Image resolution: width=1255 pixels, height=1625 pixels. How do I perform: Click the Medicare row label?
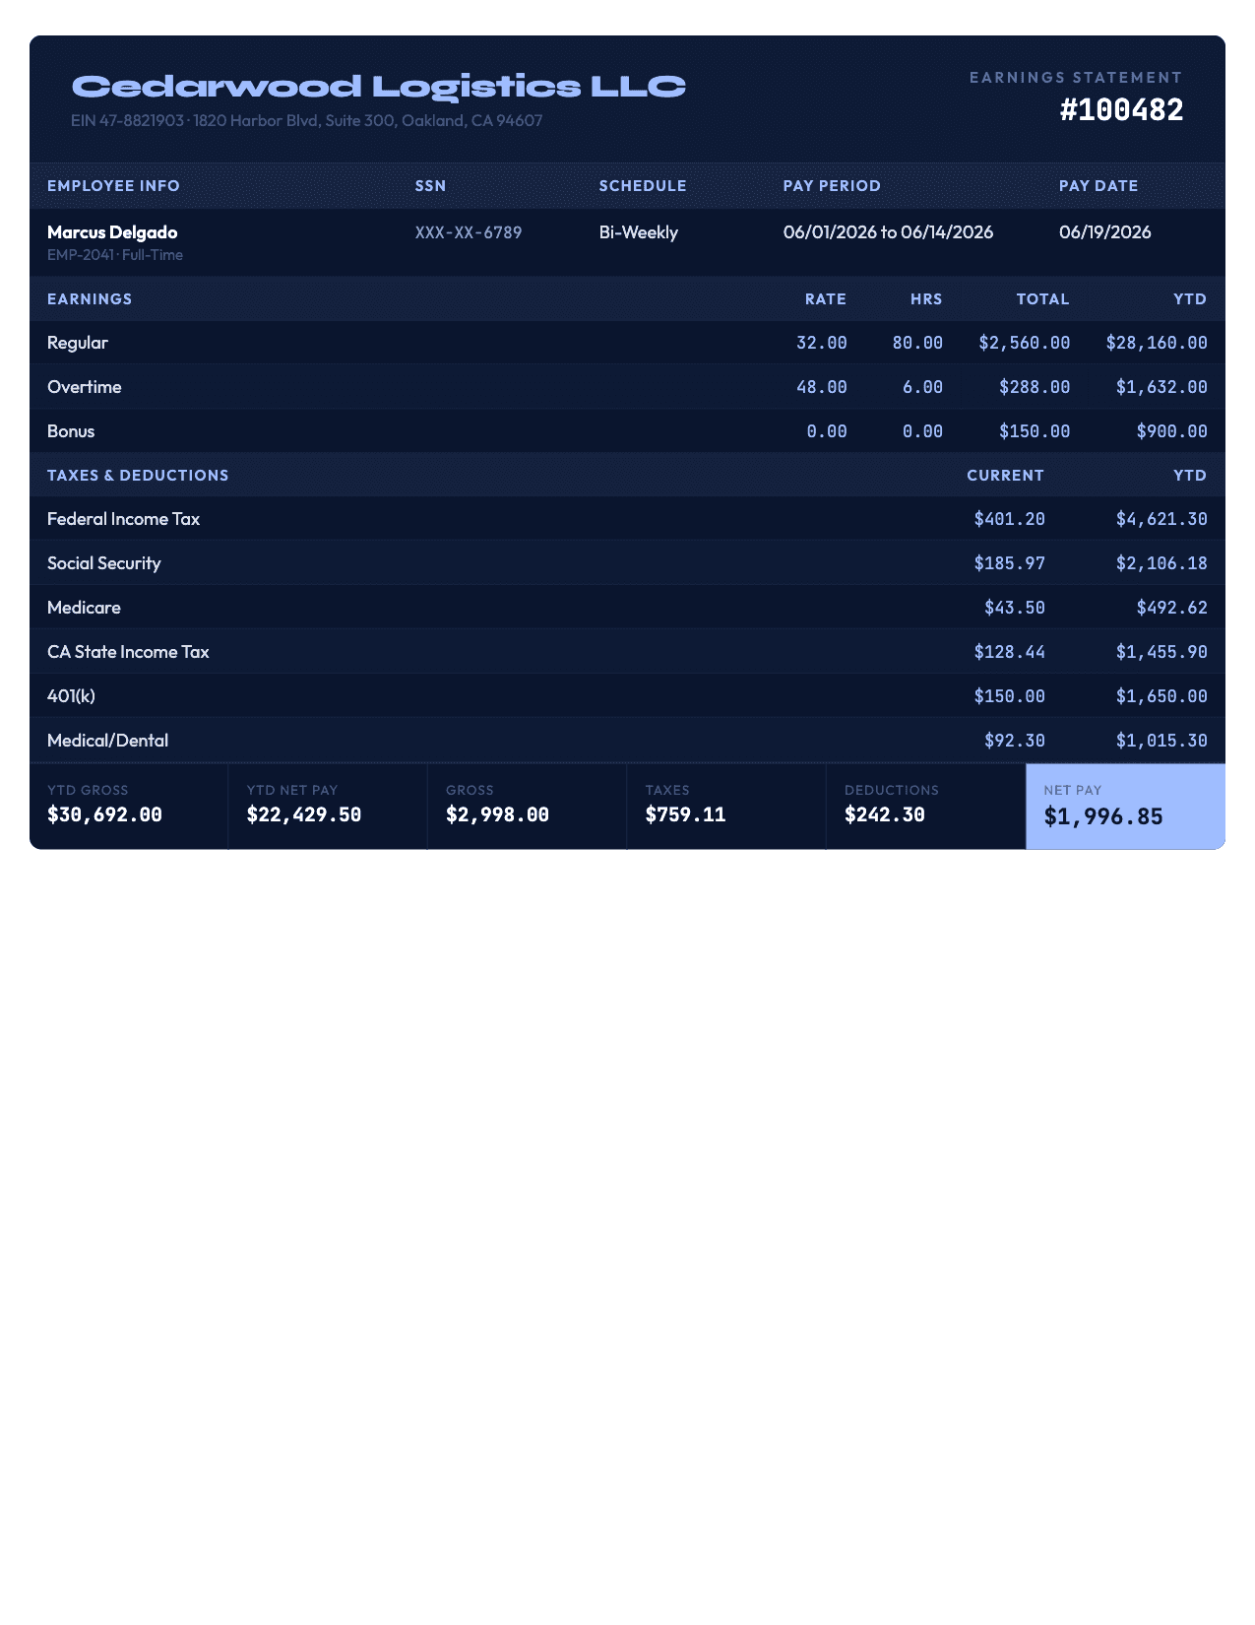pyautogui.click(x=85, y=608)
